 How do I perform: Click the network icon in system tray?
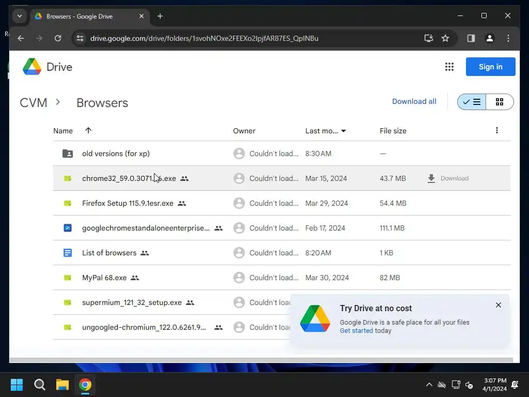click(456, 385)
